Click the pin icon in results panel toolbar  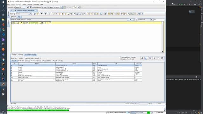142,58
